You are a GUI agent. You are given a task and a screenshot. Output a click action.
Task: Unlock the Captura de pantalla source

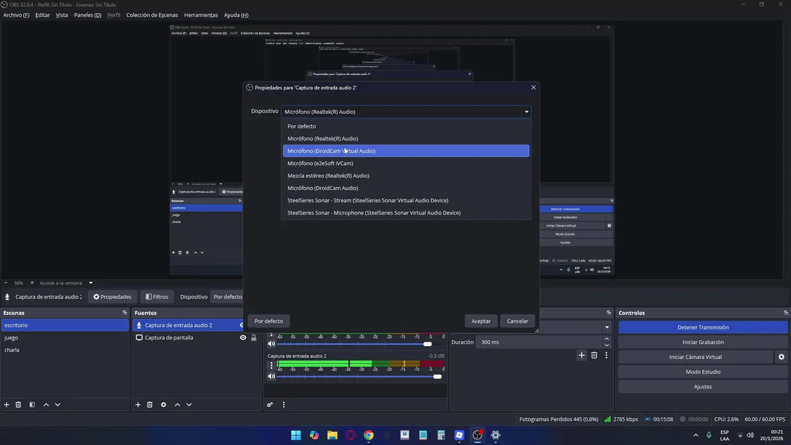[x=253, y=337]
